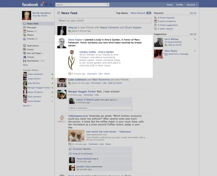Click the What's on your mind box
This screenshot has width=217, height=176.
pyautogui.click(x=104, y=21)
